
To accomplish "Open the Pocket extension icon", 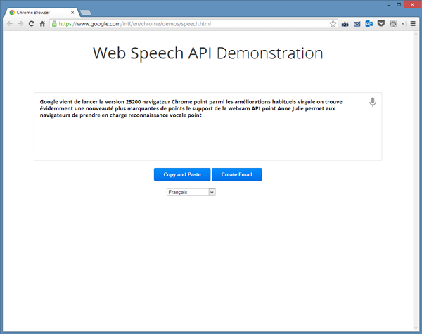I will [381, 23].
